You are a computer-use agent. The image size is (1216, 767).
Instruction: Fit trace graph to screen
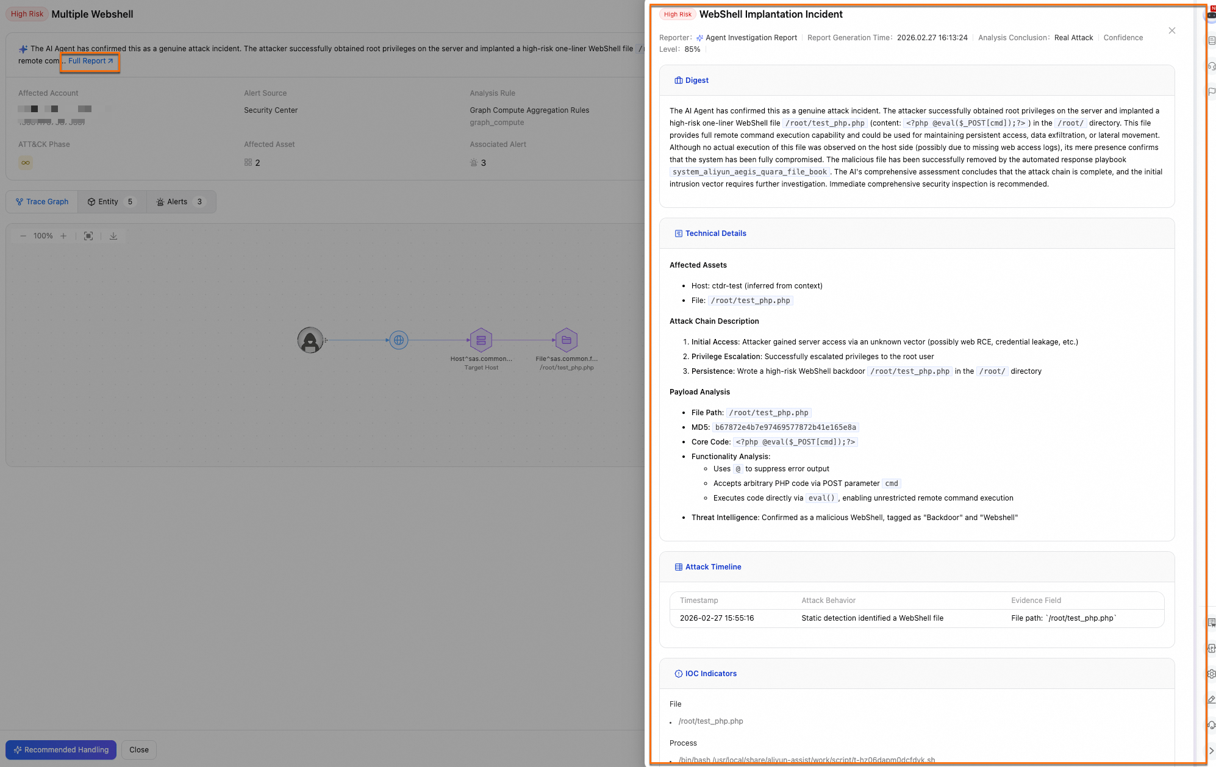click(x=88, y=236)
